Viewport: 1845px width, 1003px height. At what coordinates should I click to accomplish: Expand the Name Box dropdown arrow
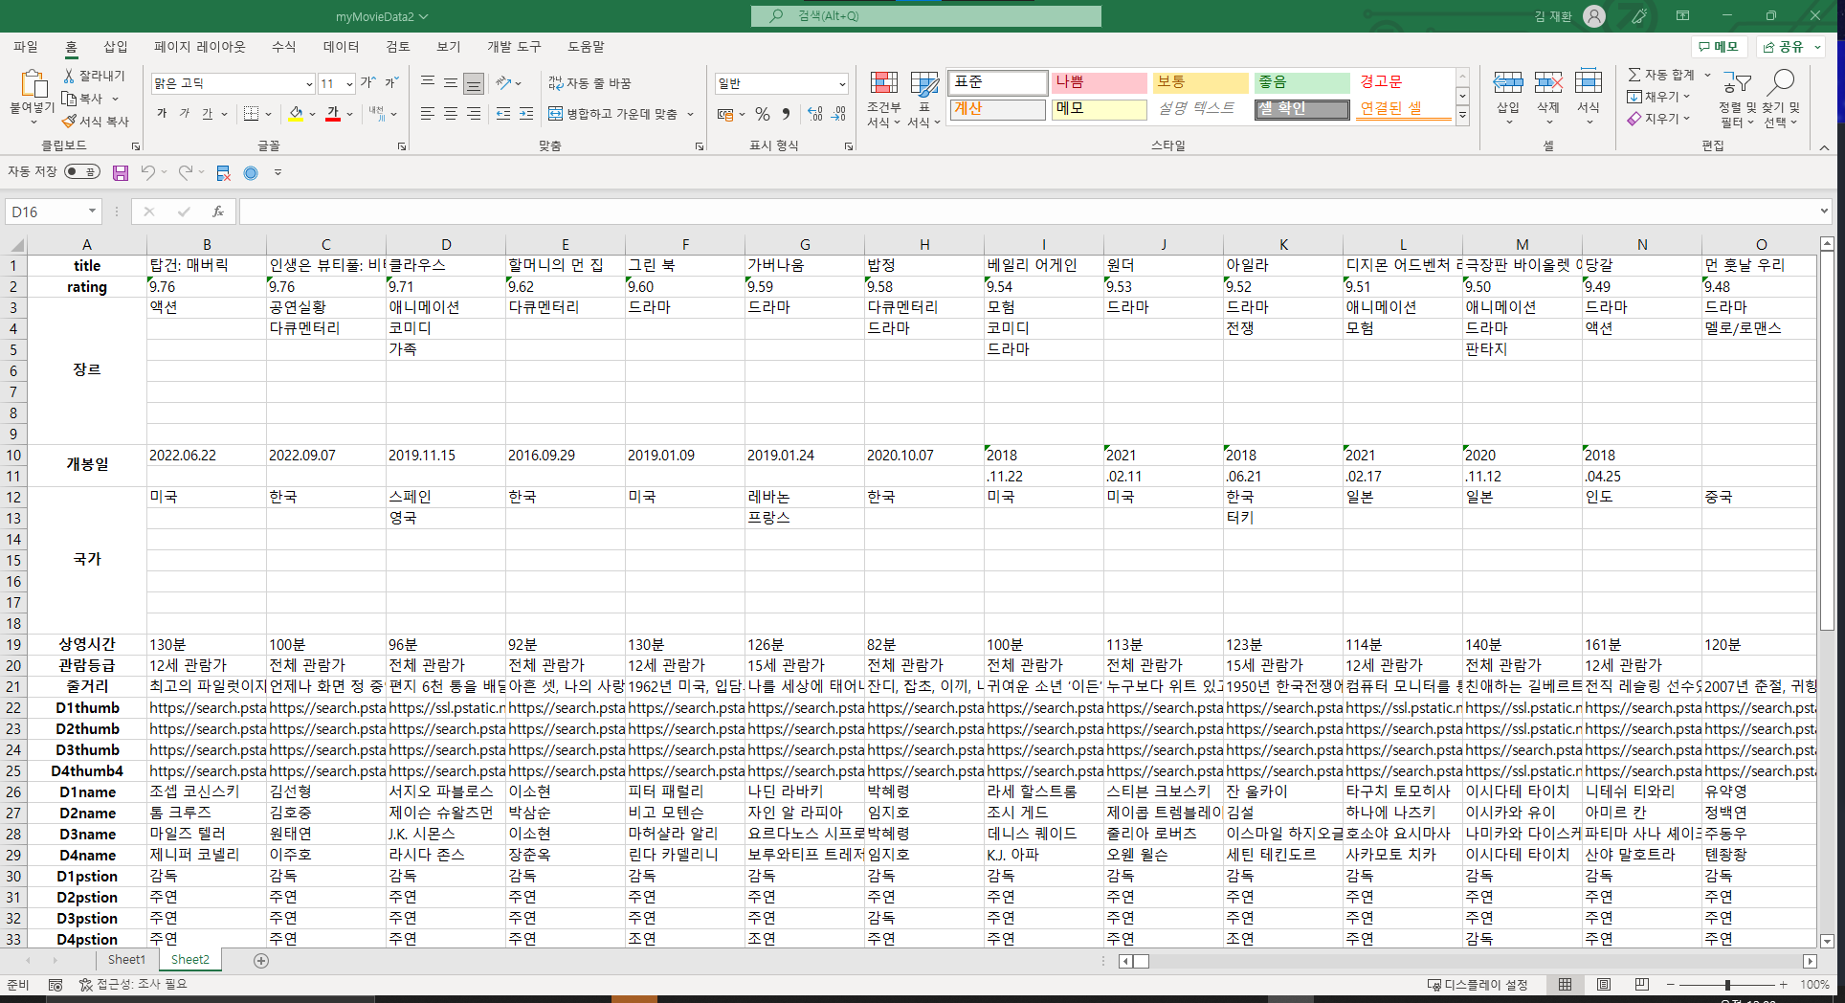(92, 212)
